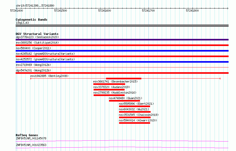Click the chr19:57241398..57241880 region label
The height and width of the screenshot is (151, 236).
pos(35,6)
